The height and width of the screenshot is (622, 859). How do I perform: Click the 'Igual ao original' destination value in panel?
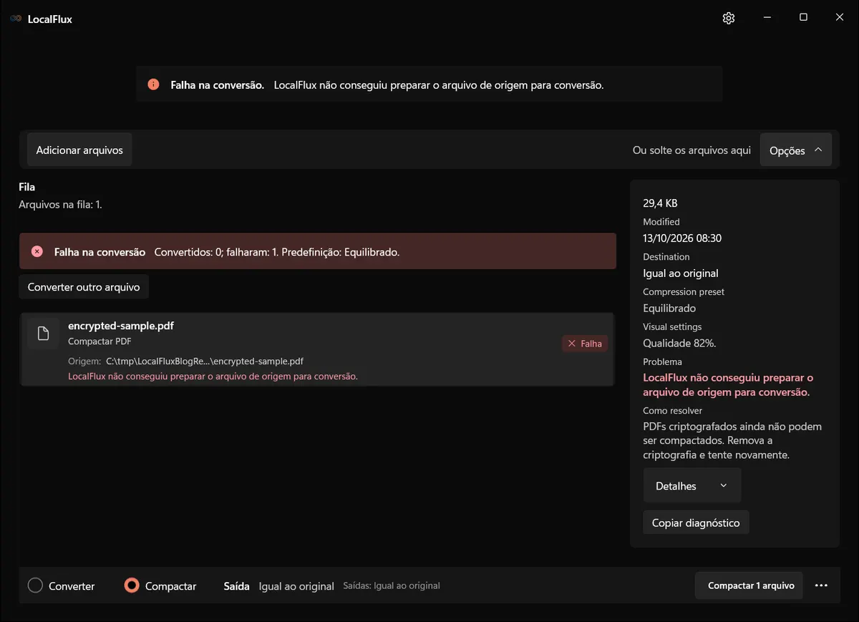[681, 273]
